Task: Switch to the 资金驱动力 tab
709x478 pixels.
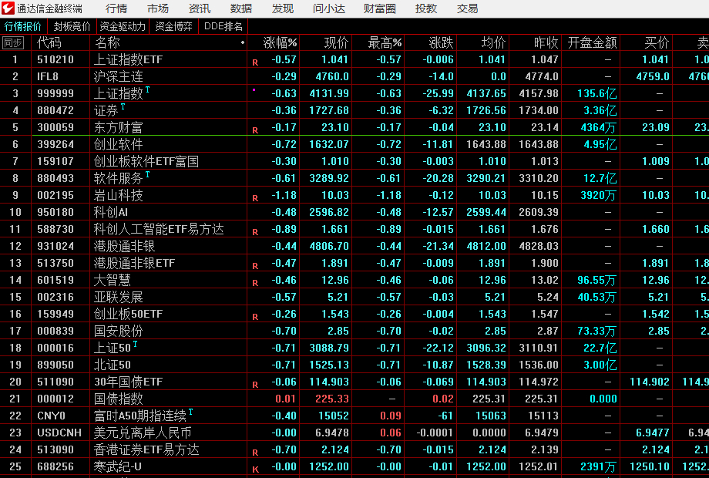Action: (123, 27)
